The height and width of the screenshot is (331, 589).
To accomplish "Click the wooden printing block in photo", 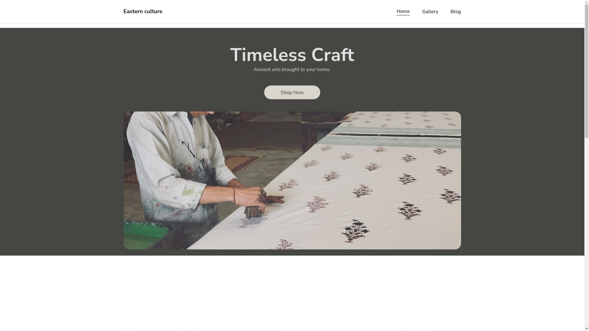I will (253, 211).
